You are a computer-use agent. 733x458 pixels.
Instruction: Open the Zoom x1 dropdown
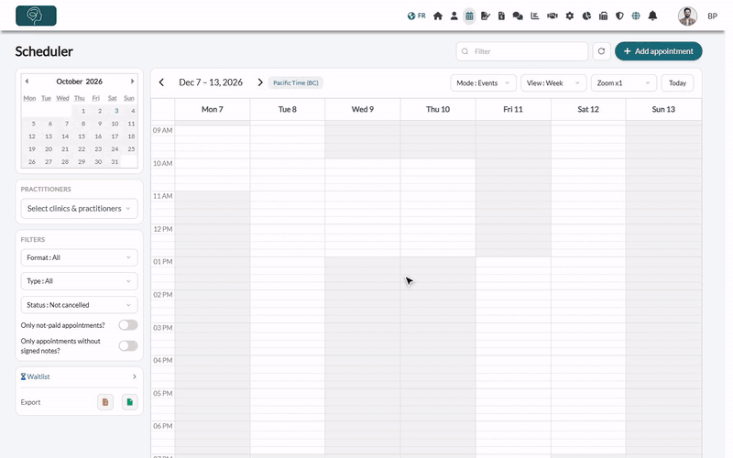pos(624,83)
